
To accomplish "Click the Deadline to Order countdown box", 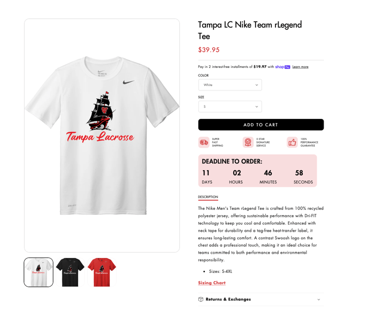I will click(x=257, y=171).
